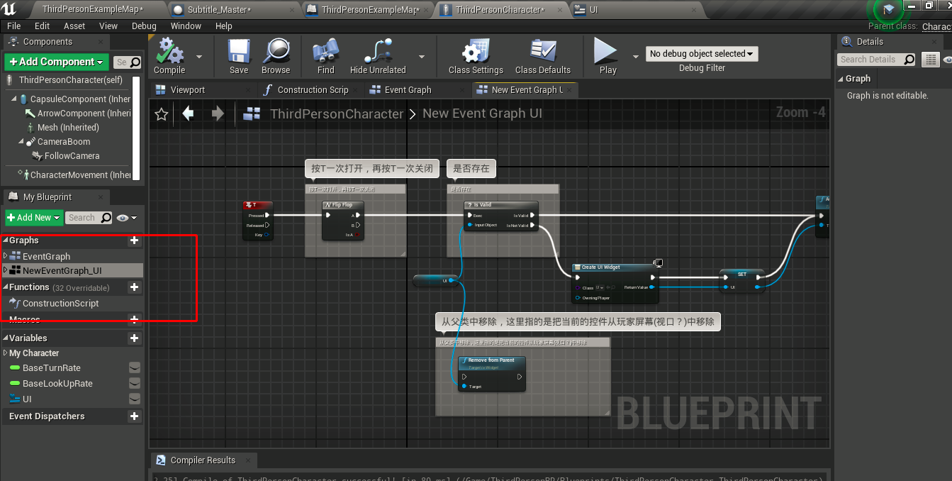
Task: Click the ThirdPersonCharacter breadcrumb link
Action: [x=337, y=113]
